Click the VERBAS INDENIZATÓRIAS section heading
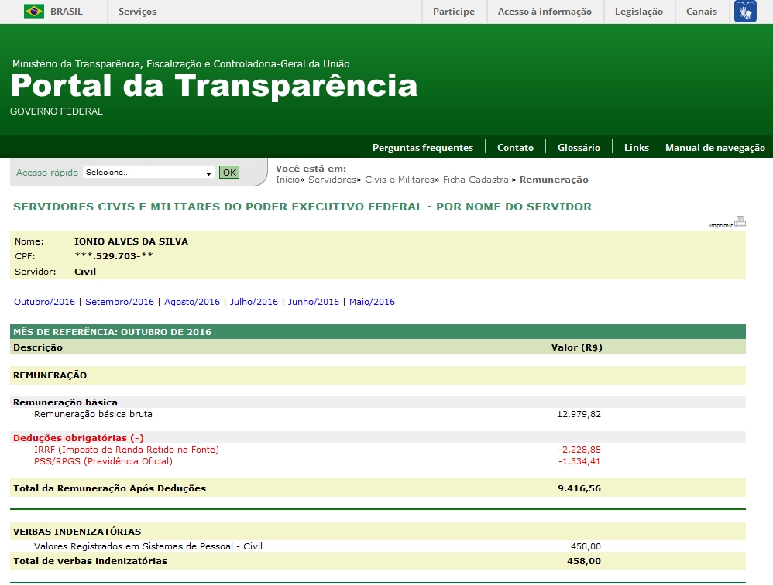The height and width of the screenshot is (585, 773). [x=77, y=532]
